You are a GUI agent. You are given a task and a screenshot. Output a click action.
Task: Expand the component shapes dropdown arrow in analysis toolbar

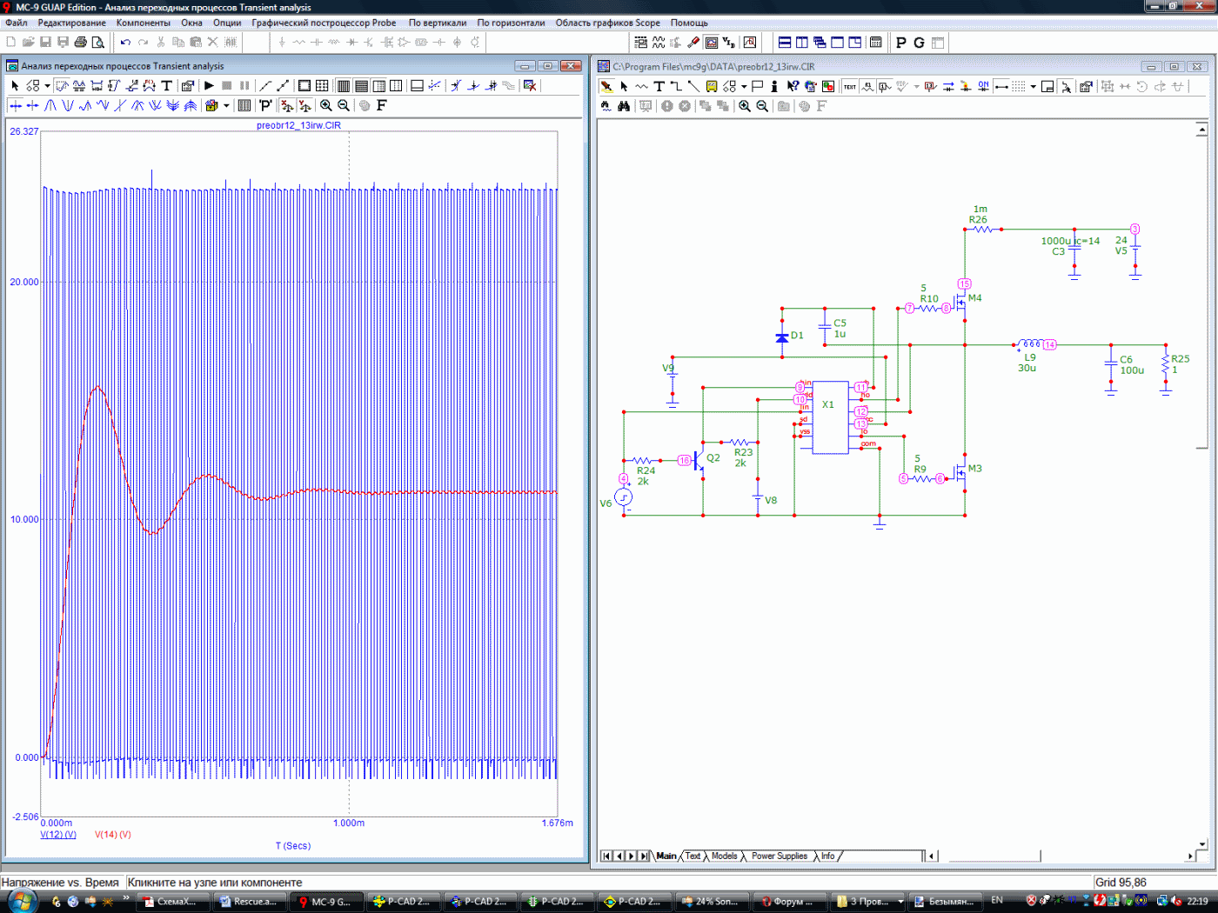coord(47,85)
